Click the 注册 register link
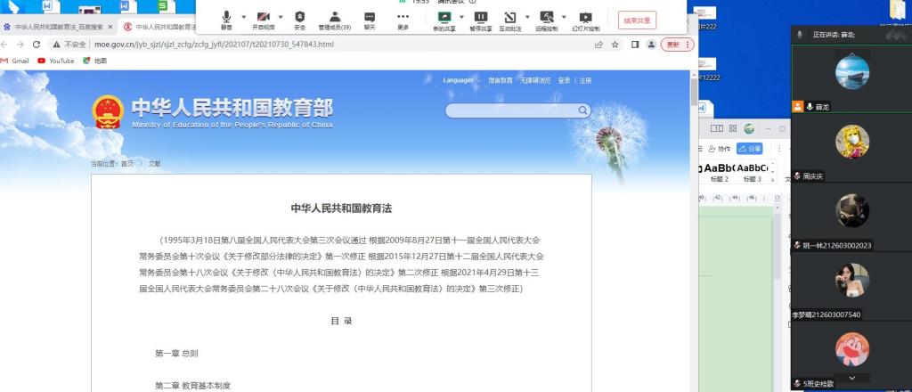 click(585, 81)
